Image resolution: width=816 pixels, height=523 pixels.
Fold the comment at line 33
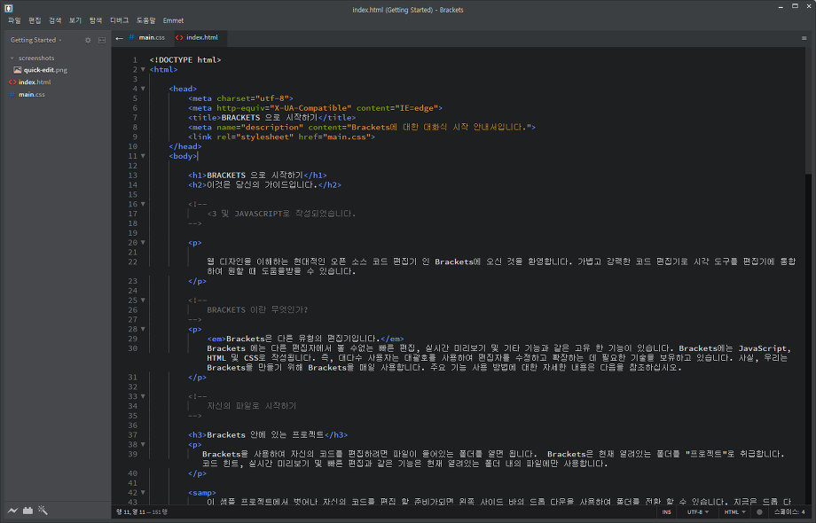(x=143, y=396)
